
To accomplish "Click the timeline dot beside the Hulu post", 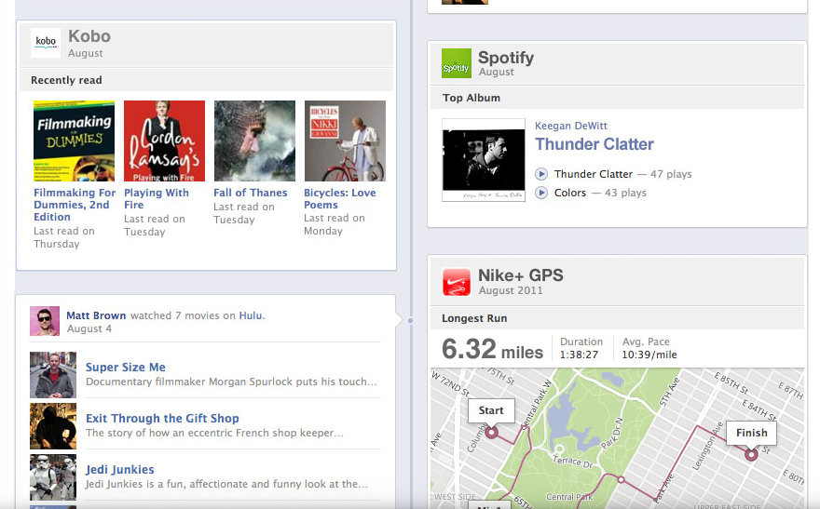I will pos(411,320).
